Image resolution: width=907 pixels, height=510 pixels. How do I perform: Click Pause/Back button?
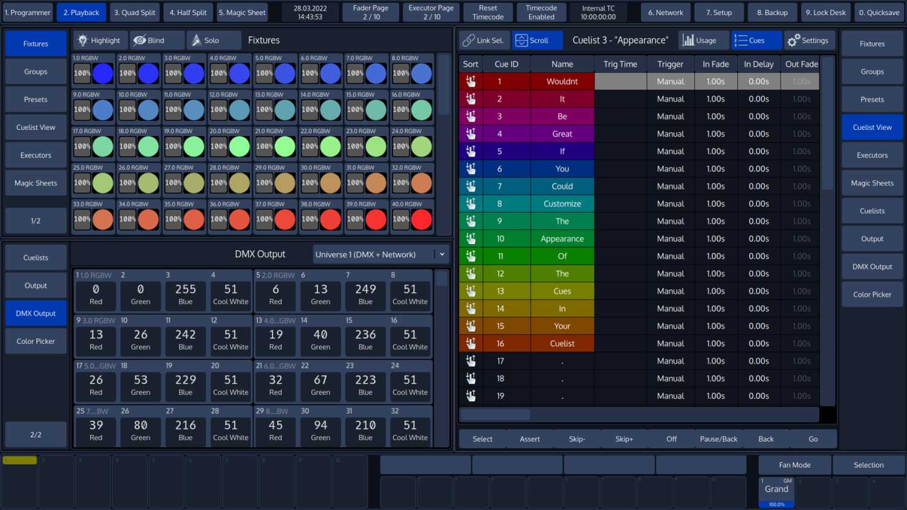(x=718, y=439)
